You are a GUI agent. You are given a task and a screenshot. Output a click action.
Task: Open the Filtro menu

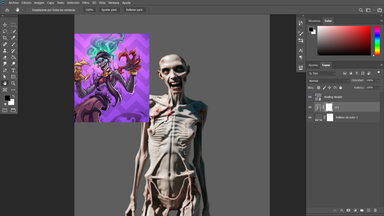pos(85,2)
